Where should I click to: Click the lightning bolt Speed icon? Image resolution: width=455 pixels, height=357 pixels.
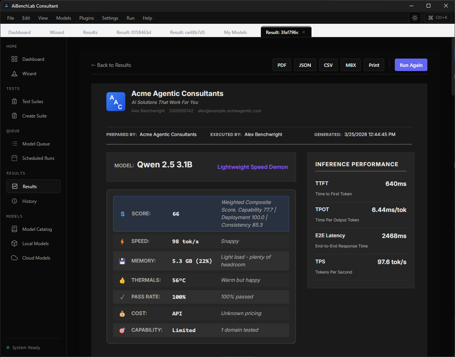pyautogui.click(x=122, y=241)
